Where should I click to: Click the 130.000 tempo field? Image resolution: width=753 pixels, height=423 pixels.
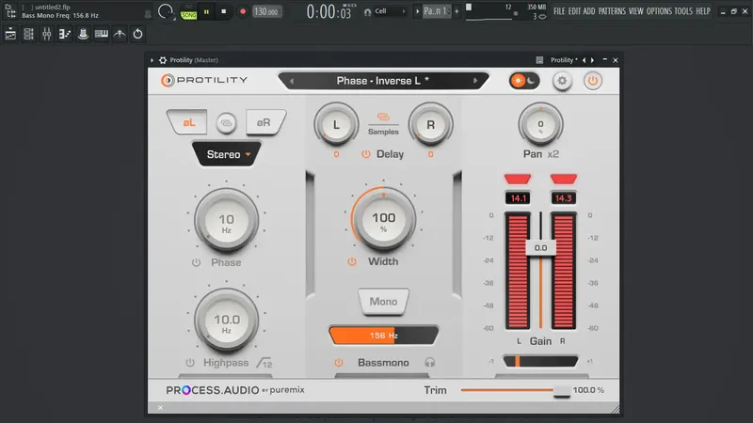[266, 11]
